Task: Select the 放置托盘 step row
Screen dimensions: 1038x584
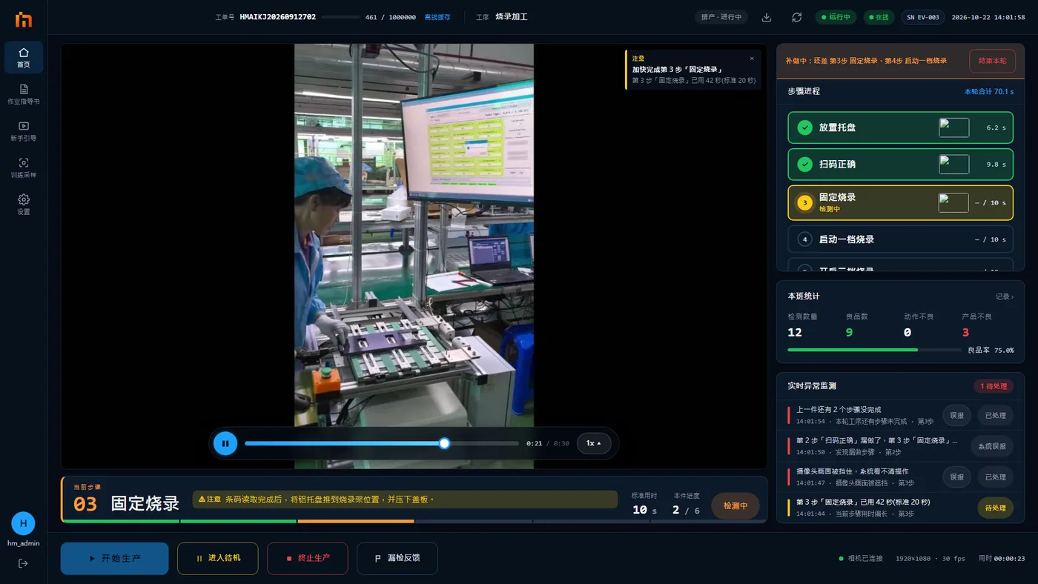Action: click(x=900, y=127)
